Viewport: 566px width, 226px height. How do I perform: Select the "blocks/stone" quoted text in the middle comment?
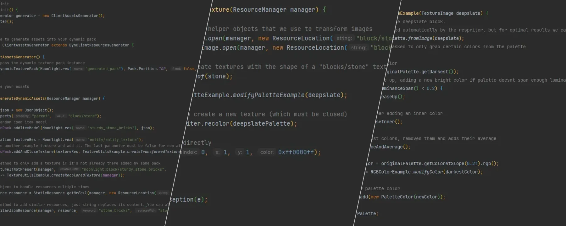pyautogui.click(x=344, y=67)
